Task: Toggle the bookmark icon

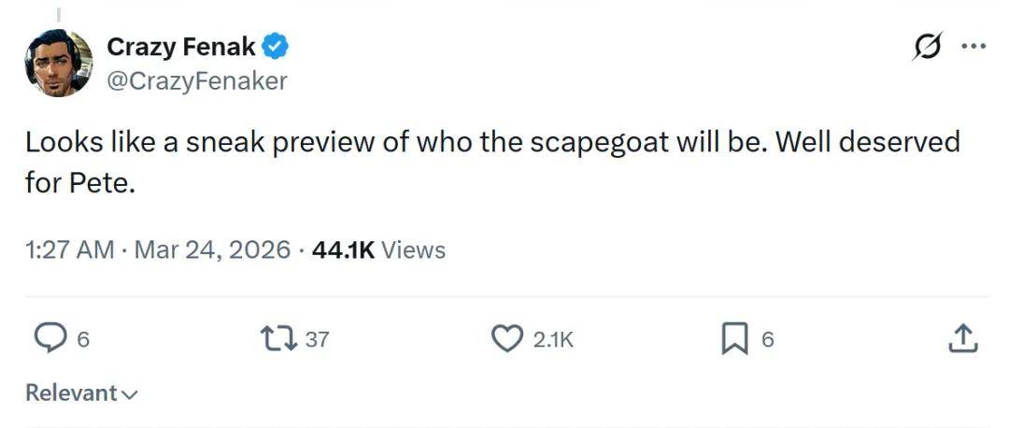Action: (734, 338)
